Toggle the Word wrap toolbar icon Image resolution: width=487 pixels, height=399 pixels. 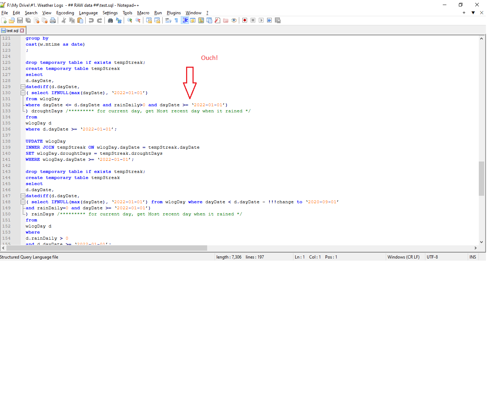[168, 20]
